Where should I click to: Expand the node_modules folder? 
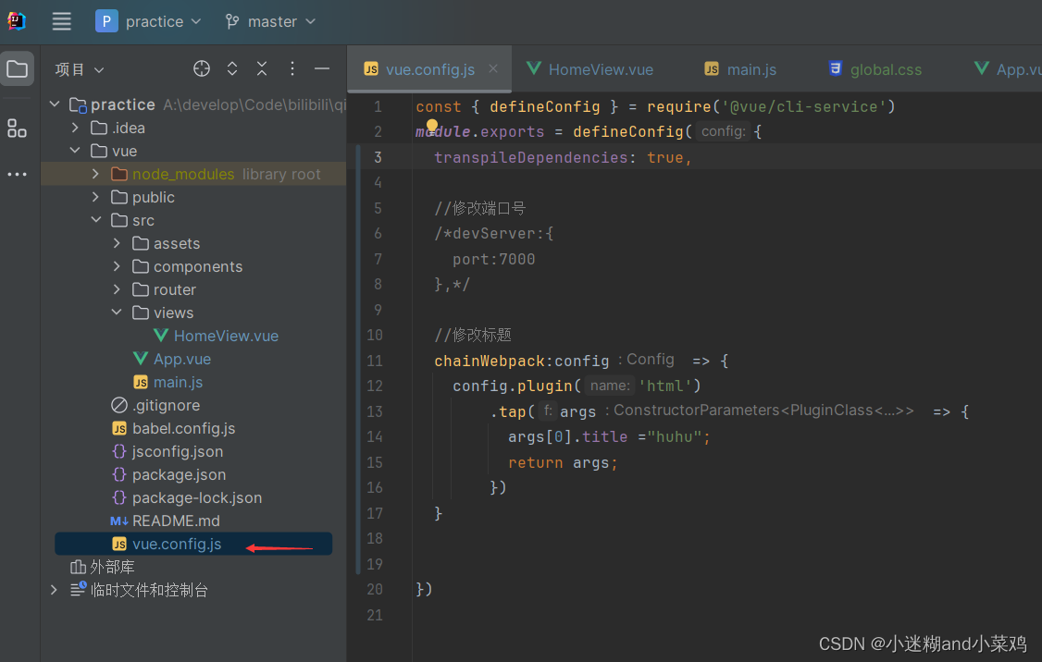tap(95, 174)
